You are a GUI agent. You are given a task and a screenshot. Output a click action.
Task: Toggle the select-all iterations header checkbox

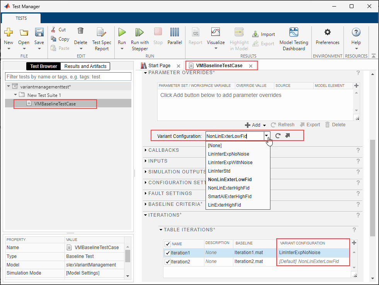(168, 244)
